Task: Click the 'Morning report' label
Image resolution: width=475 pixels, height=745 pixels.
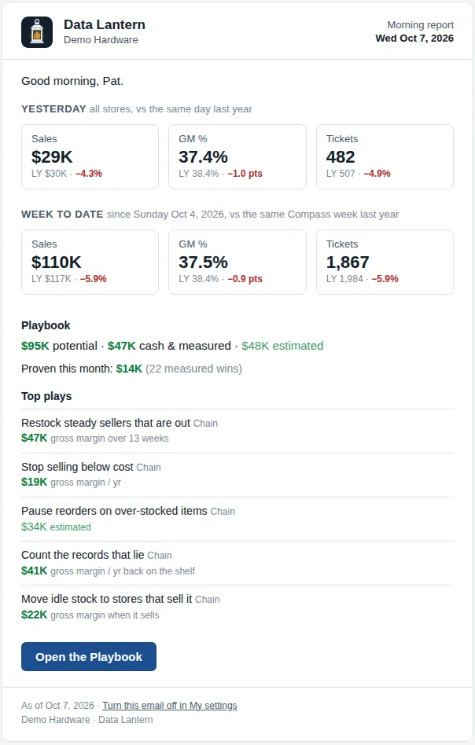Action: 420,24
